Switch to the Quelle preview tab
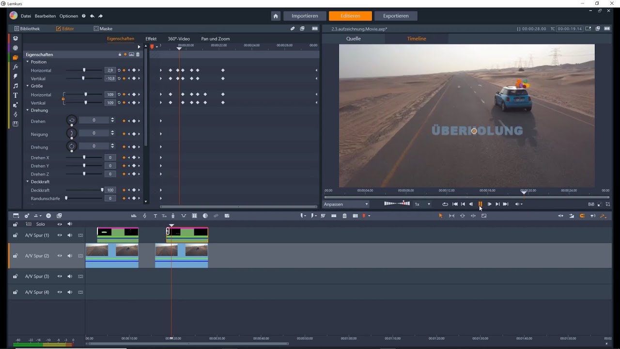The width and height of the screenshot is (620, 349). (x=354, y=38)
